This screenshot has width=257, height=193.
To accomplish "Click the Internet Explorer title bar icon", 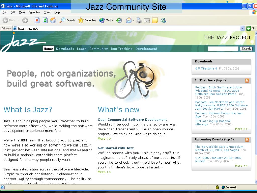I will tap(3, 6).
